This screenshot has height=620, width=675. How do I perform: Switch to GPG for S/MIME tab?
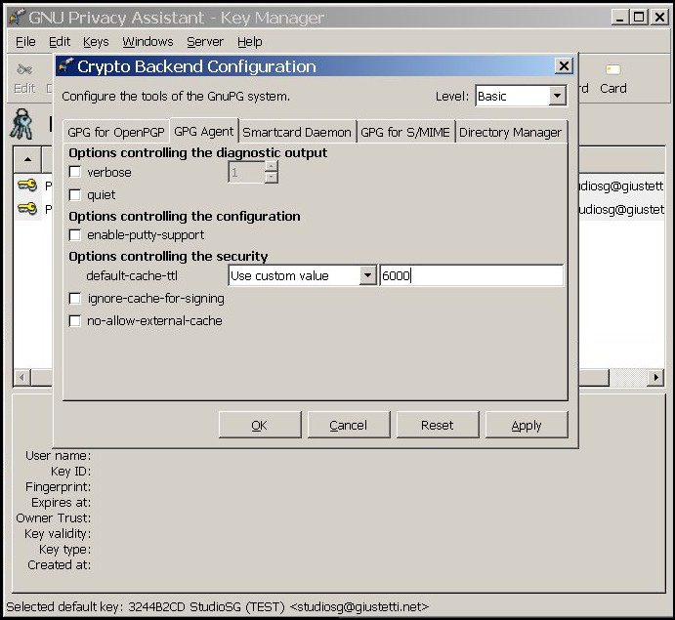point(405,132)
